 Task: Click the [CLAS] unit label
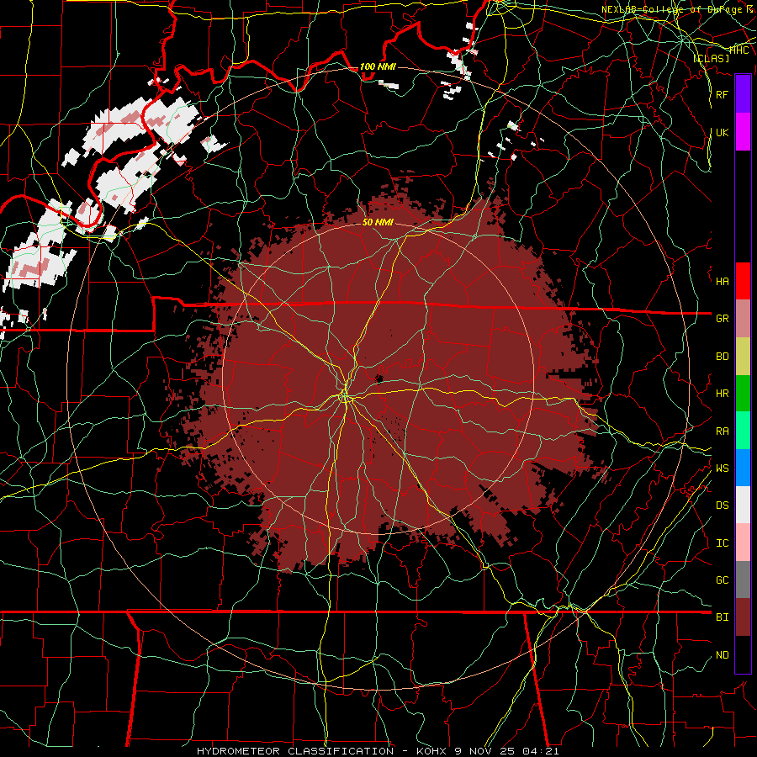point(711,58)
